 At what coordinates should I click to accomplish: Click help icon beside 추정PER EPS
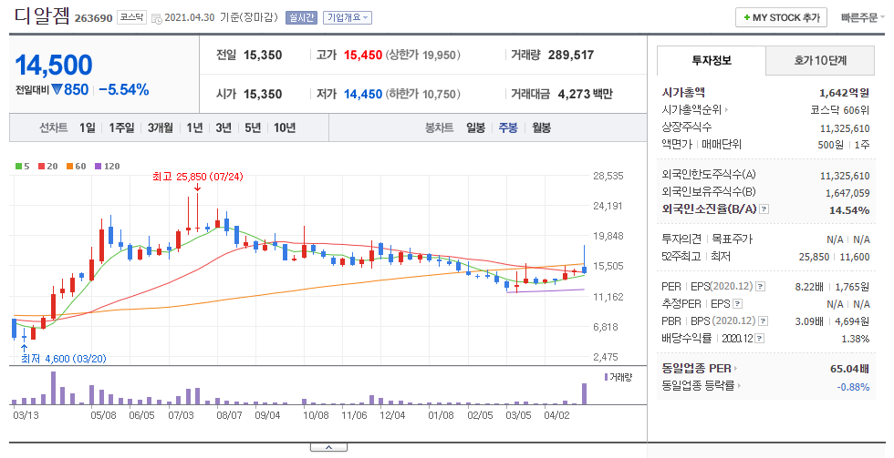point(738,304)
